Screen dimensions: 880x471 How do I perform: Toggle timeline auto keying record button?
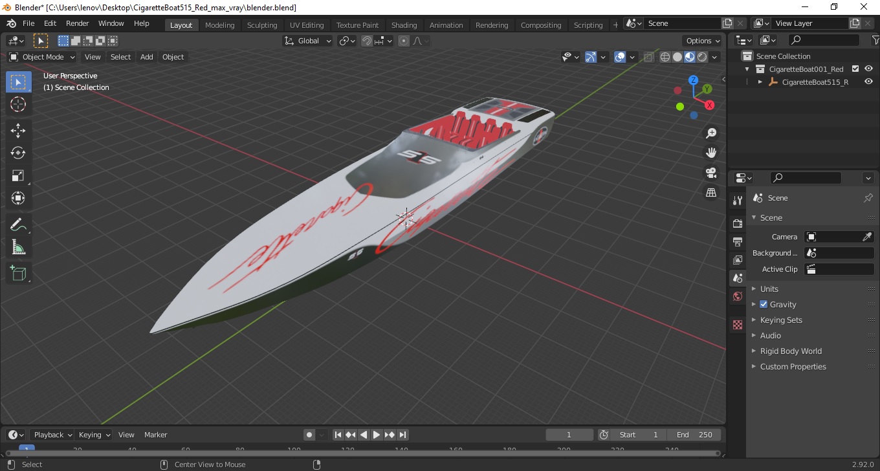coord(309,435)
